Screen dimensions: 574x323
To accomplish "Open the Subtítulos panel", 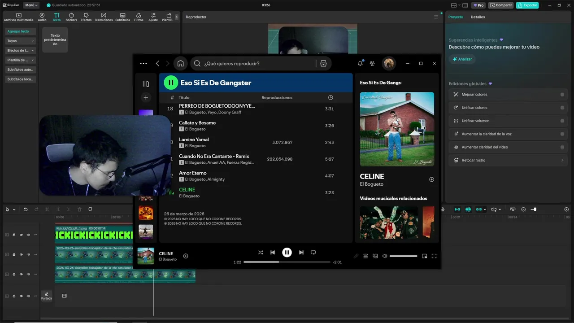I will [122, 17].
